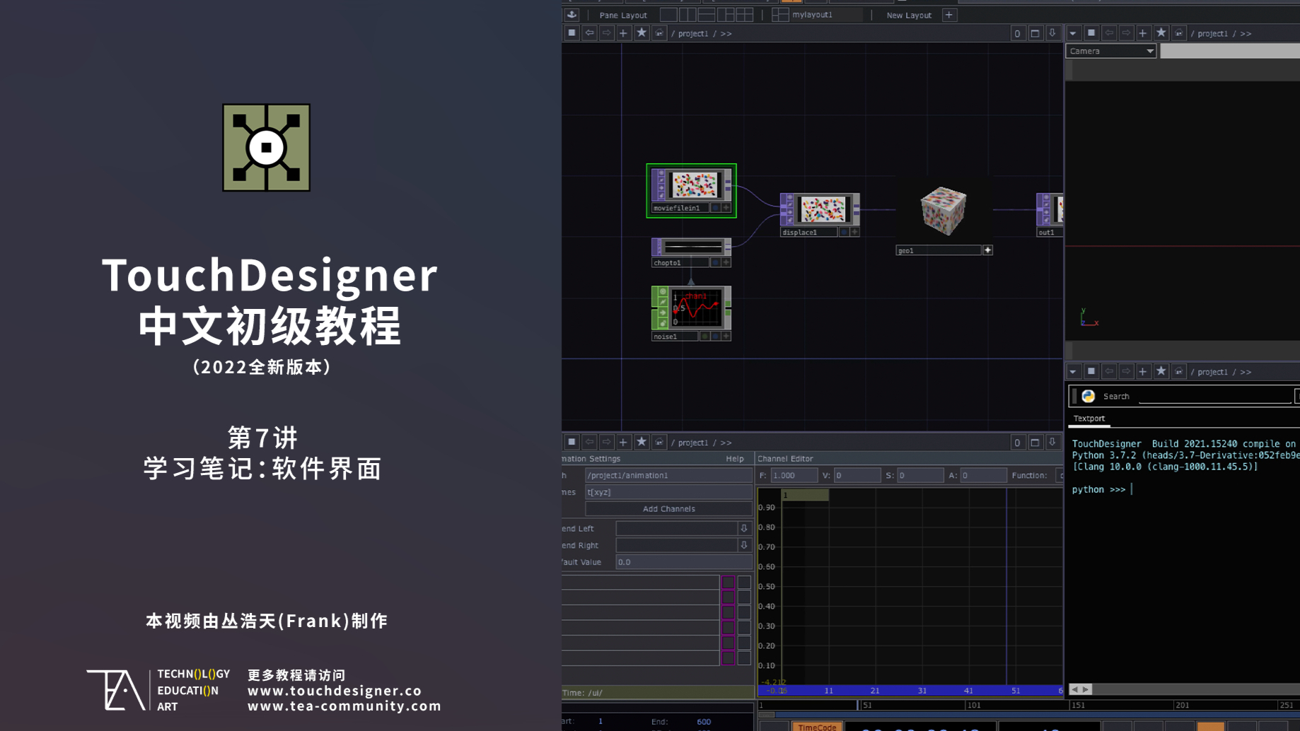The height and width of the screenshot is (731, 1300).
Task: Click the Textport horizontal scrollbar right arrow
Action: (1086, 689)
